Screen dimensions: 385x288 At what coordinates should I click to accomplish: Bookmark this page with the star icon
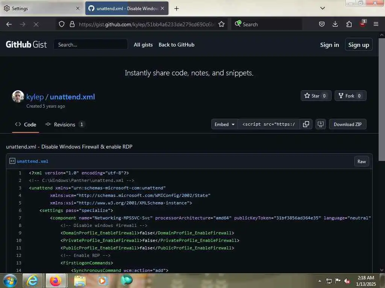pyautogui.click(x=221, y=24)
